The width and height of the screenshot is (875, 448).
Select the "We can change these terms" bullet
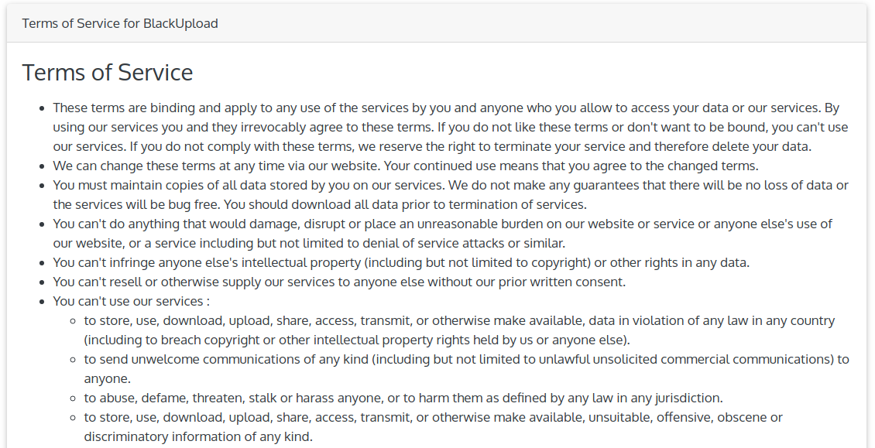pos(405,166)
